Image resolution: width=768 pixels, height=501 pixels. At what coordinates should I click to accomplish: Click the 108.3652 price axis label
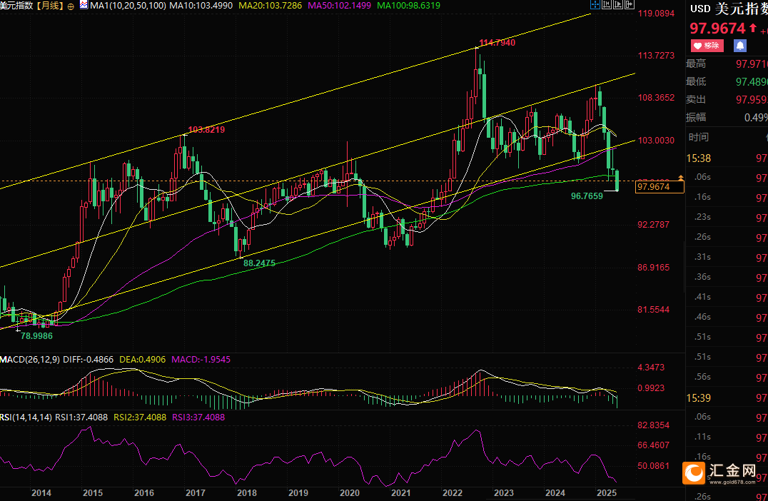tap(656, 98)
